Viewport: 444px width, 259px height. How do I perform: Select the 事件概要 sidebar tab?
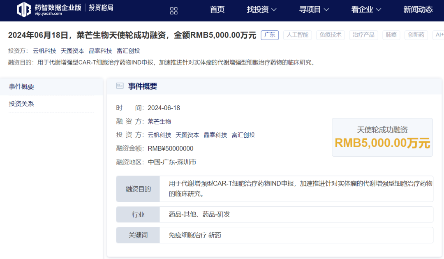click(51, 87)
